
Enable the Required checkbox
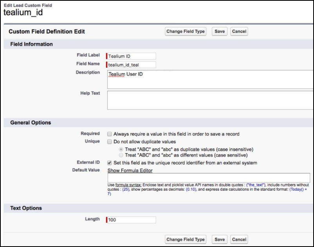point(110,134)
